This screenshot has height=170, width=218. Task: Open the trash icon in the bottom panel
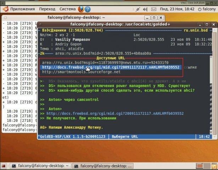point(214,166)
